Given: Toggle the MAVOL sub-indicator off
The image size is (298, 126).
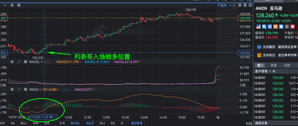Looking at the screenshot, I should click(75, 123).
